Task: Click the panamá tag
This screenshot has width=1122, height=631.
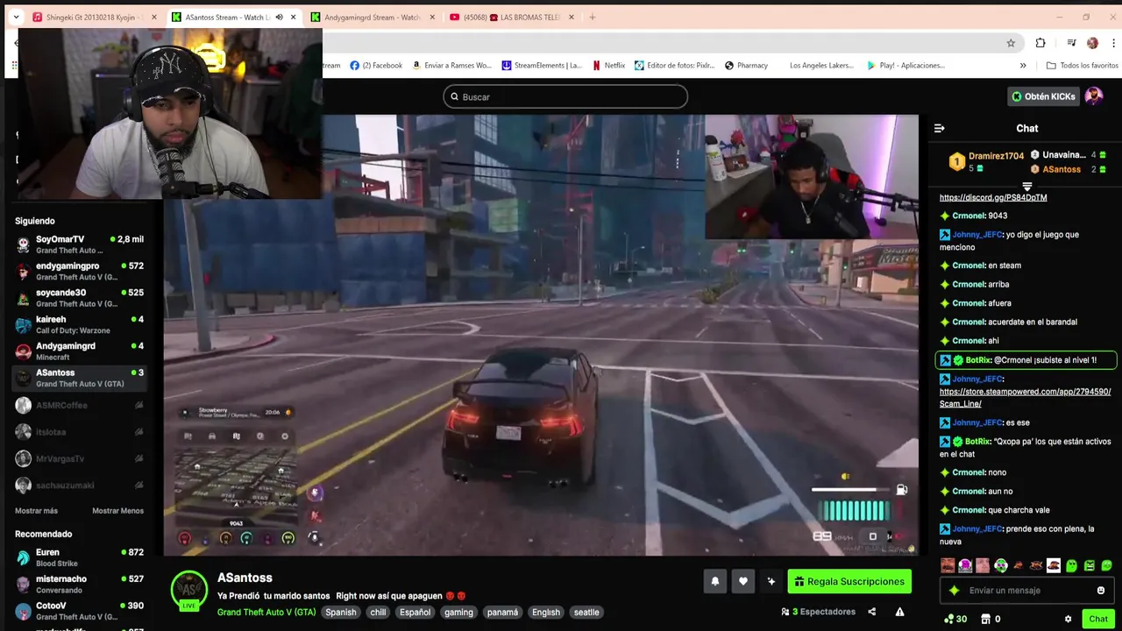Action: [503, 613]
